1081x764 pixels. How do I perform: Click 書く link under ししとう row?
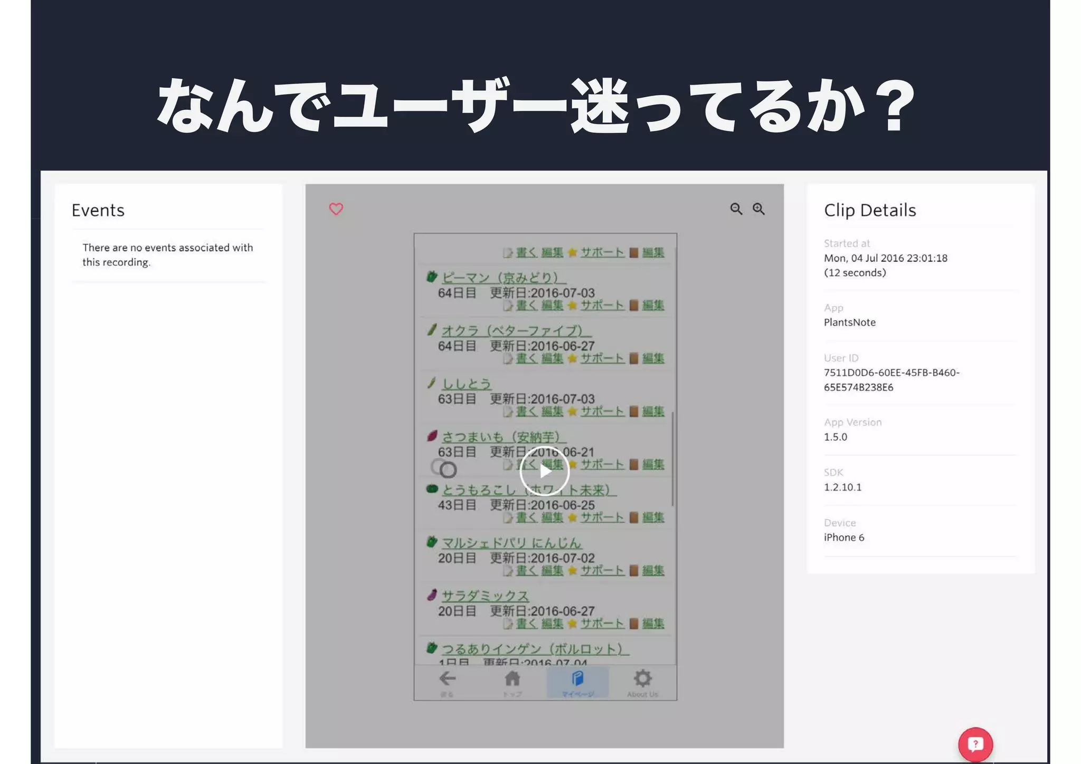click(526, 411)
